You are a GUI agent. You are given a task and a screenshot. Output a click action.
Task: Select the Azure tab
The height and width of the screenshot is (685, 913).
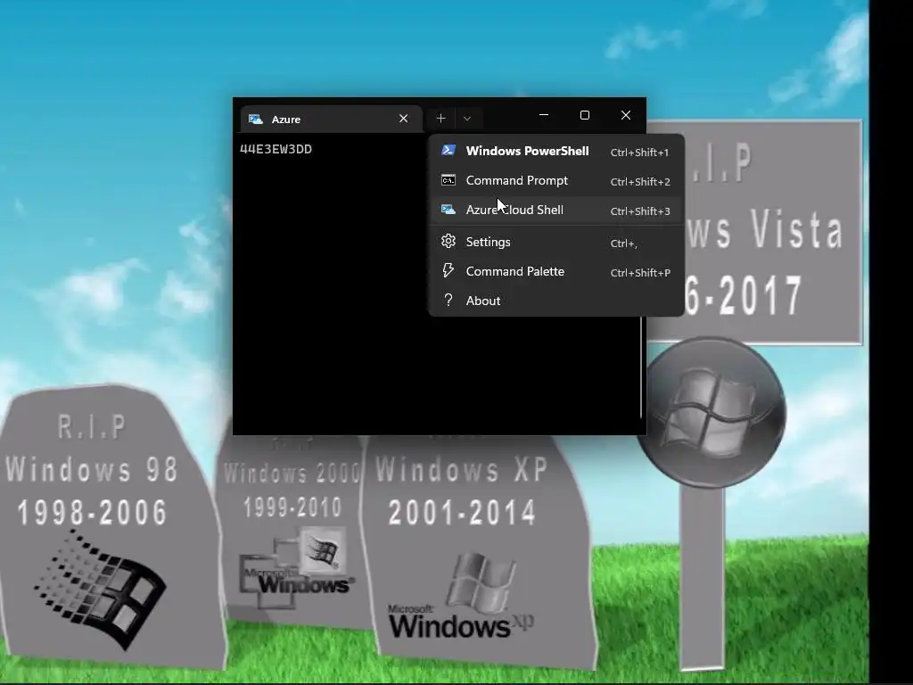[x=331, y=119]
